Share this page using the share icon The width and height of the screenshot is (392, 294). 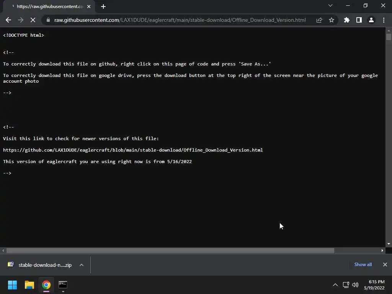pos(319,20)
